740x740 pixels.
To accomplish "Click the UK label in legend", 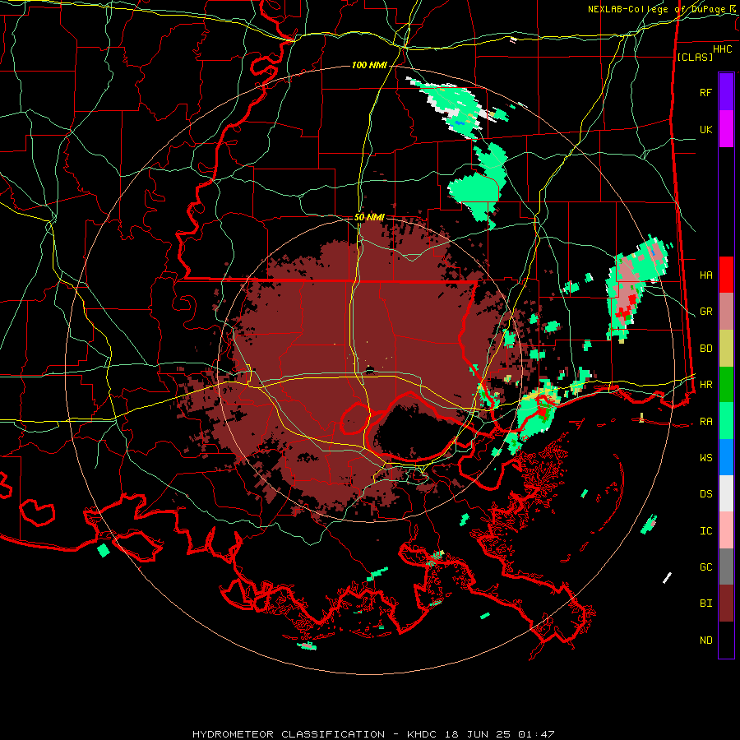I will click(705, 129).
